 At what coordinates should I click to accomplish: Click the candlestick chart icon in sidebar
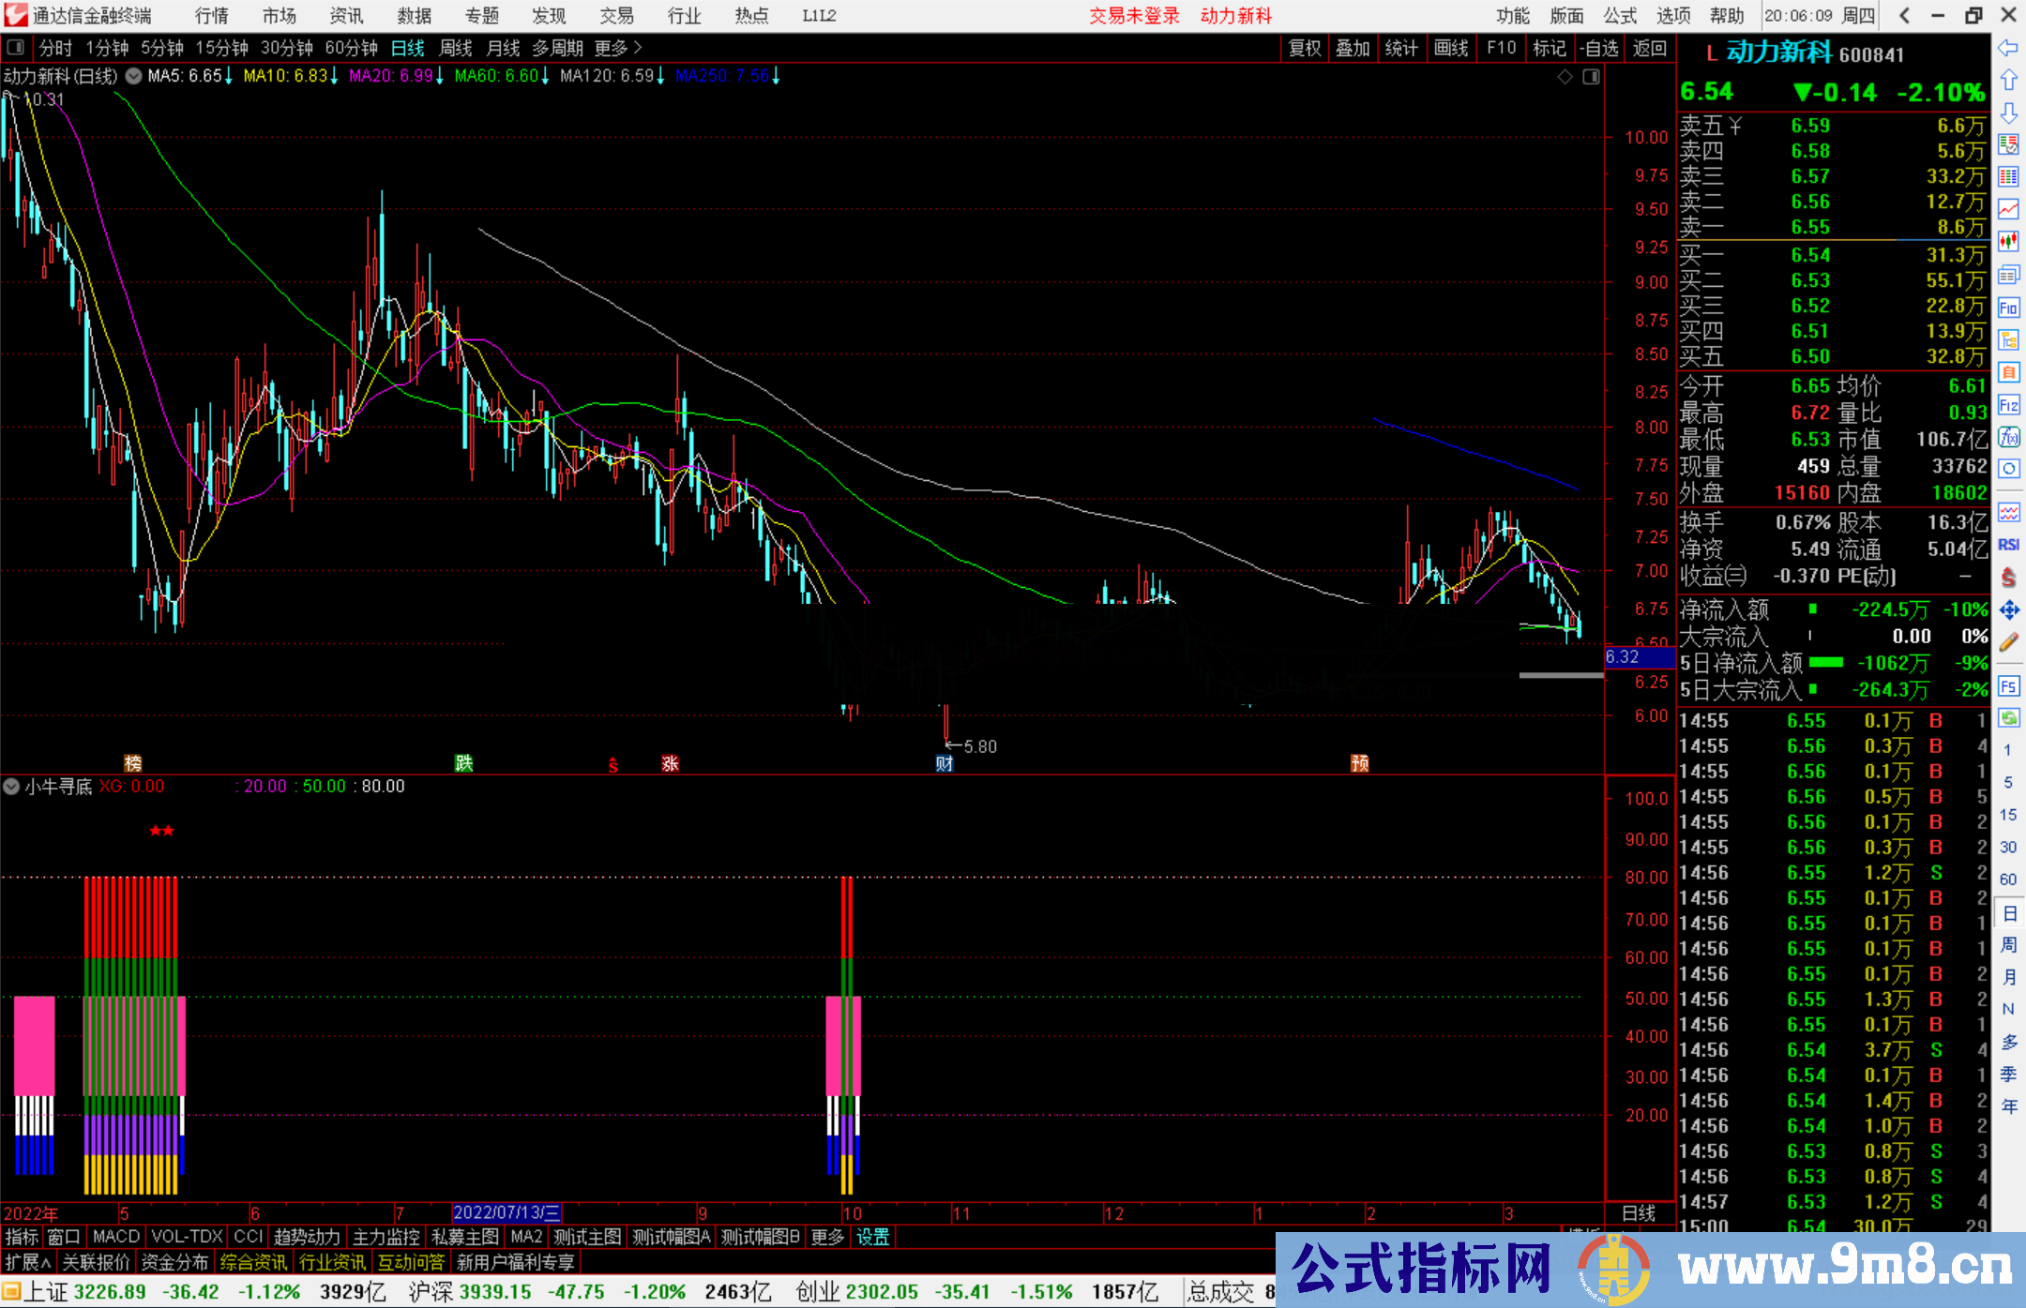[x=2008, y=241]
